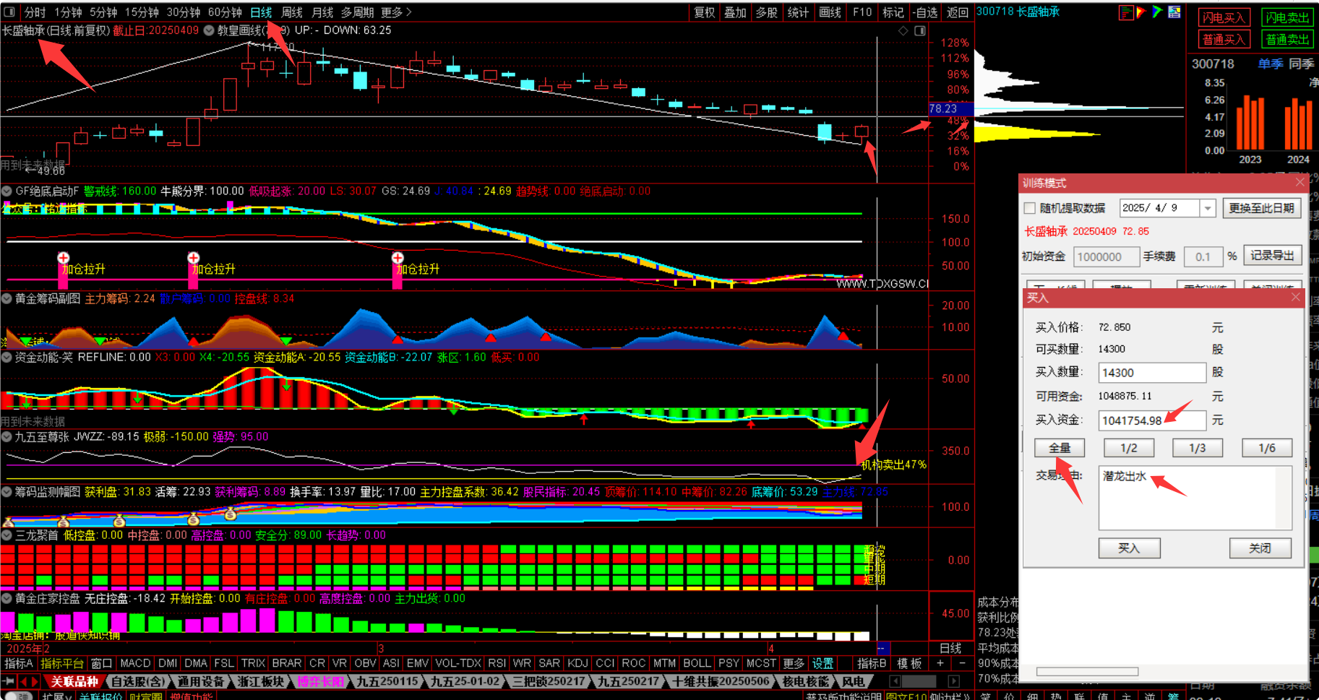1319x700 pixels.
Task: Open 设置 in the indicator bar
Action: tap(822, 663)
